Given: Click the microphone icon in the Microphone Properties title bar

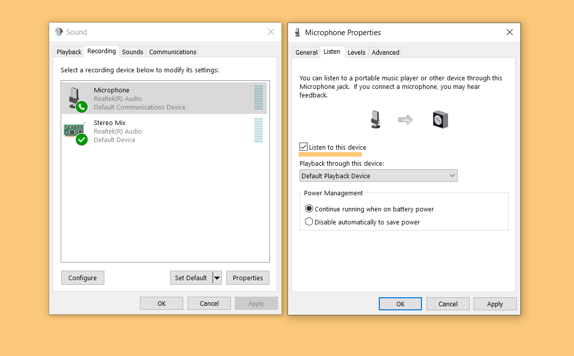Looking at the screenshot, I should (297, 32).
